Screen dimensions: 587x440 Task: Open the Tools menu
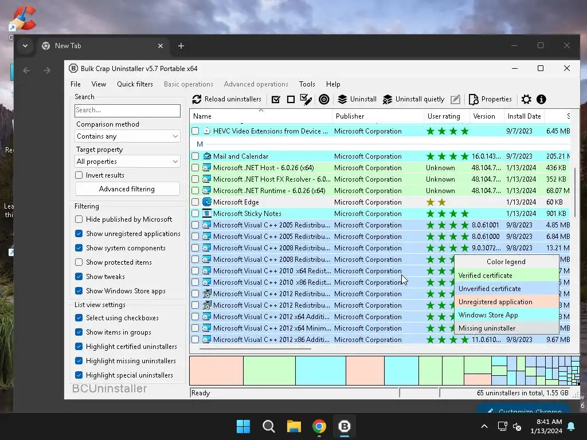click(x=307, y=84)
